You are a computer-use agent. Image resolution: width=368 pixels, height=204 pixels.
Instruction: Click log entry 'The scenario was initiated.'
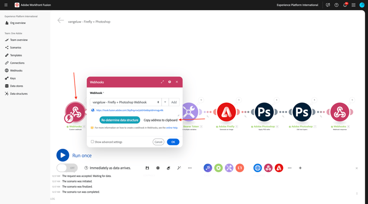(77, 181)
